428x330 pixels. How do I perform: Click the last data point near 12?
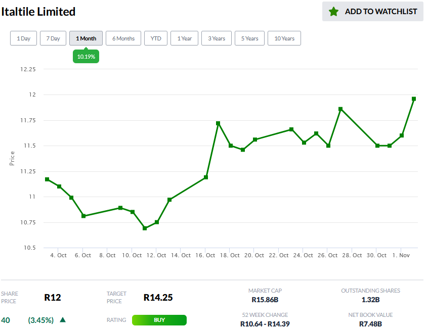pos(414,99)
